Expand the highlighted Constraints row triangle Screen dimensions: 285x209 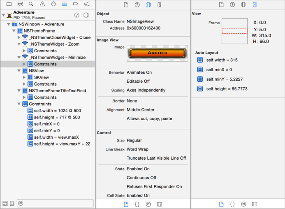(24, 64)
